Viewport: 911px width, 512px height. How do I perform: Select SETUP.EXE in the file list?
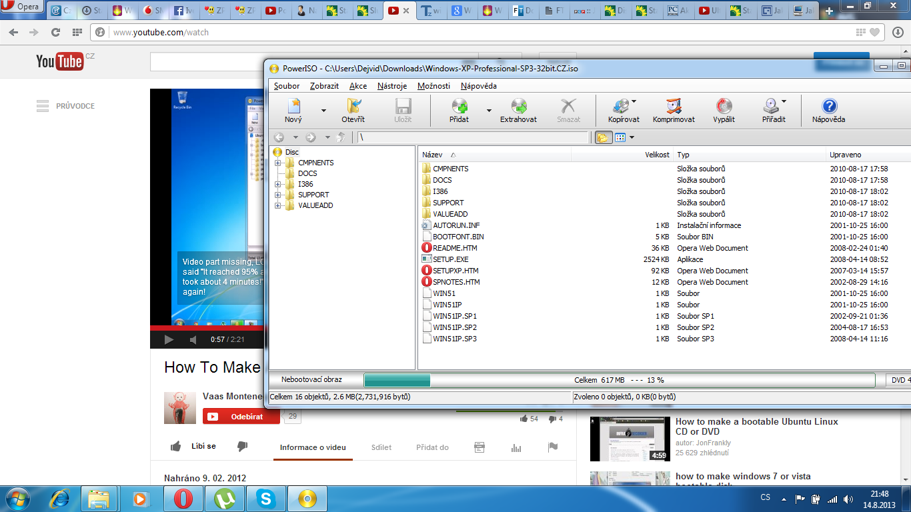[450, 259]
